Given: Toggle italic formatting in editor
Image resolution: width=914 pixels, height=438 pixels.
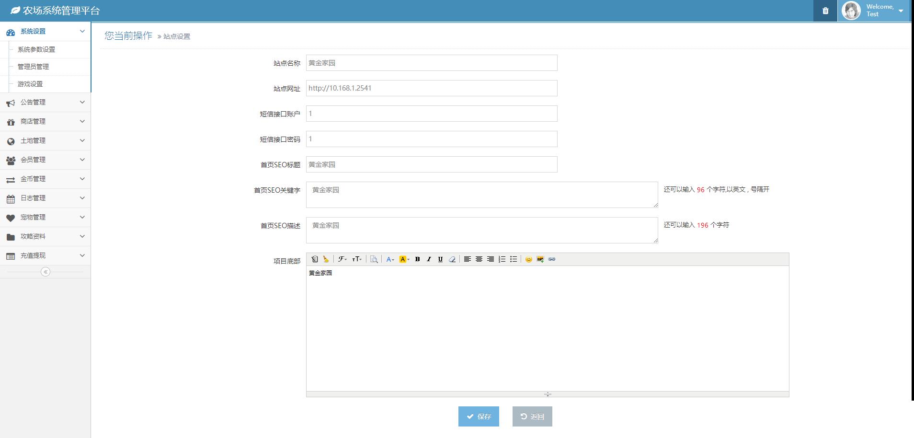Looking at the screenshot, I should pyautogui.click(x=429, y=259).
